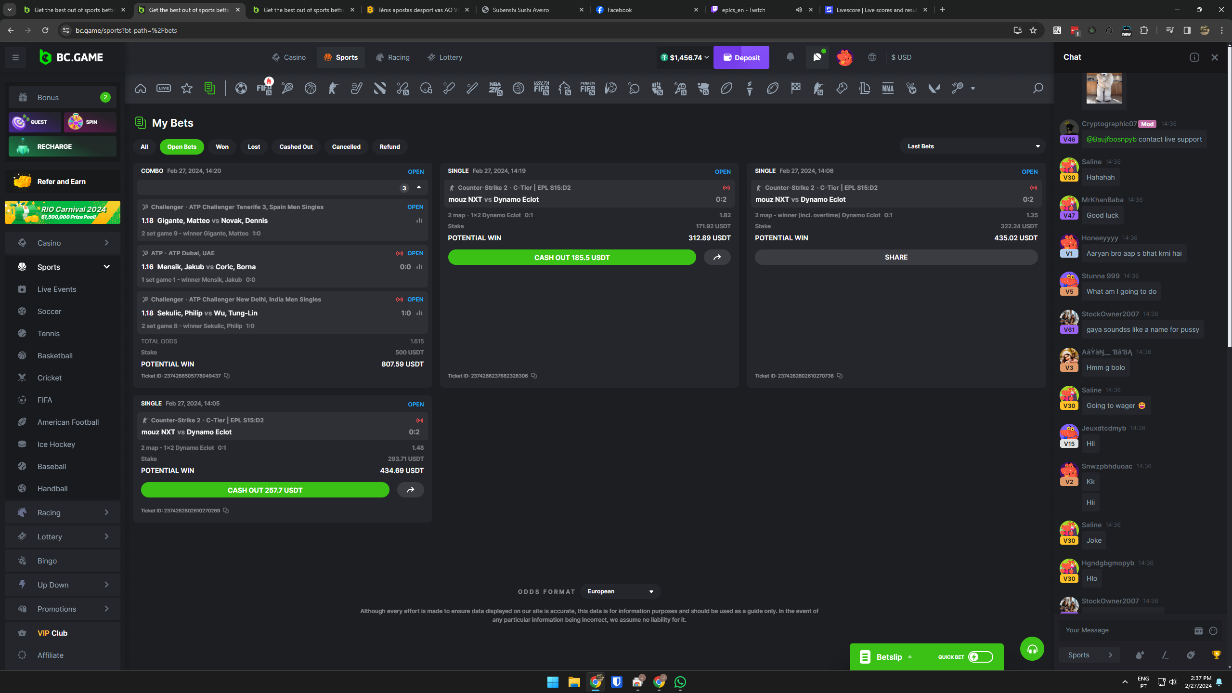Open GIF picker in chat message box
1232x693 pixels.
pos(1199,631)
